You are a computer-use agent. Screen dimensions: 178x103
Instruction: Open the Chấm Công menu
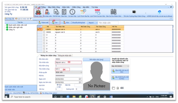[76, 7]
